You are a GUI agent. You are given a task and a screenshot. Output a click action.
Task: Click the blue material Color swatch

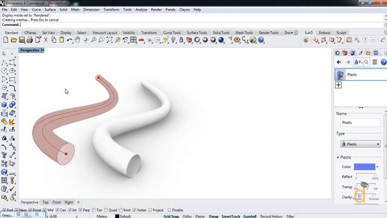[365, 167]
